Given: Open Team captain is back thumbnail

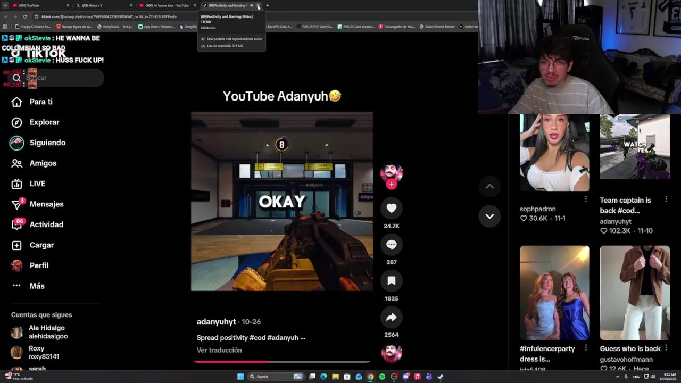Looking at the screenshot, I should 635,147.
